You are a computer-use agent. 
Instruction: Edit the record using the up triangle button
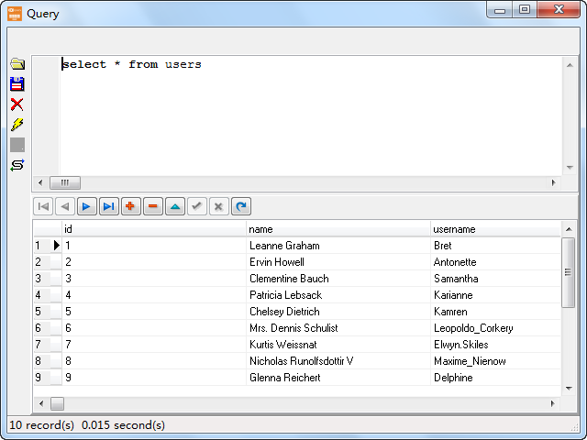pyautogui.click(x=174, y=206)
